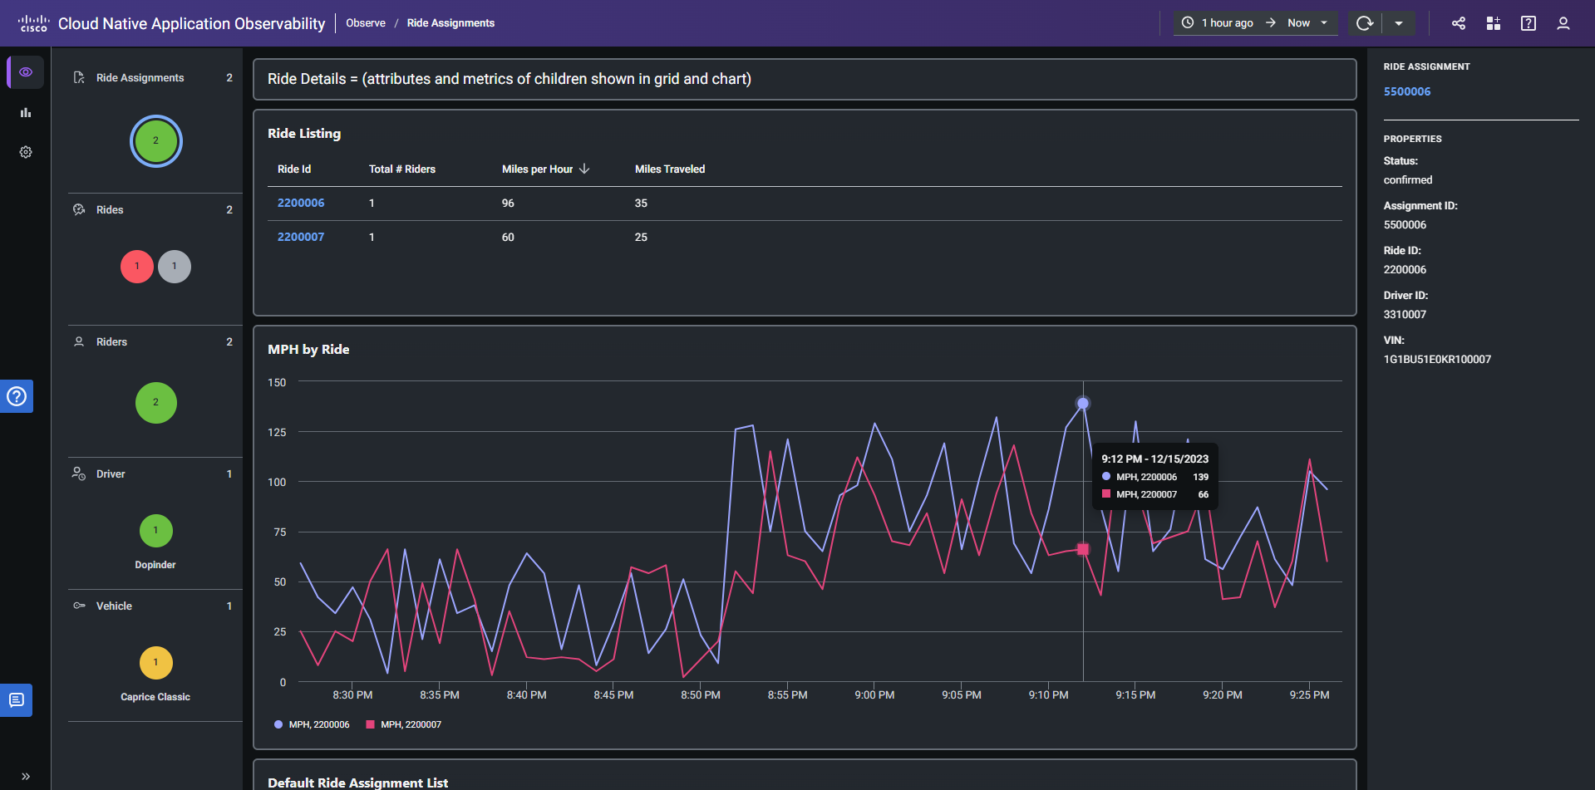Click the Observe eye icon in sidebar
The height and width of the screenshot is (790, 1595).
pyautogui.click(x=26, y=72)
